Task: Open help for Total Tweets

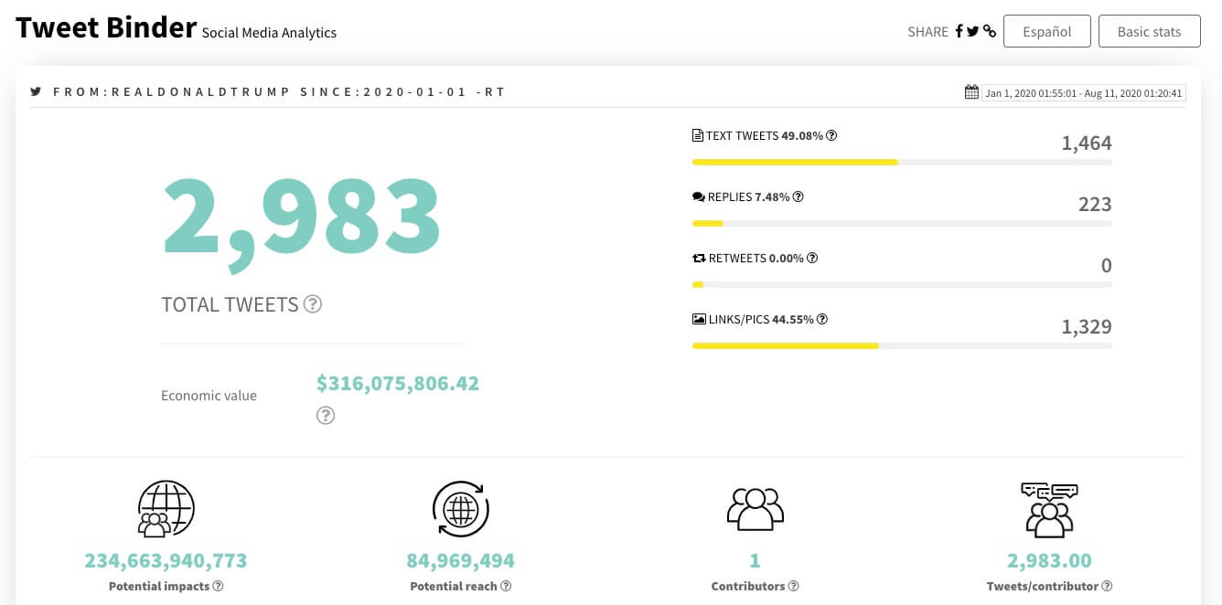Action: click(313, 304)
